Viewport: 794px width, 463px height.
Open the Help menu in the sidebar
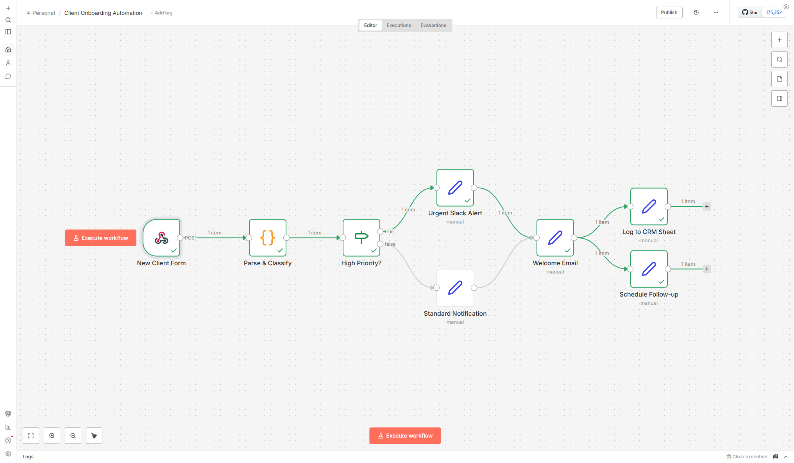(8, 440)
